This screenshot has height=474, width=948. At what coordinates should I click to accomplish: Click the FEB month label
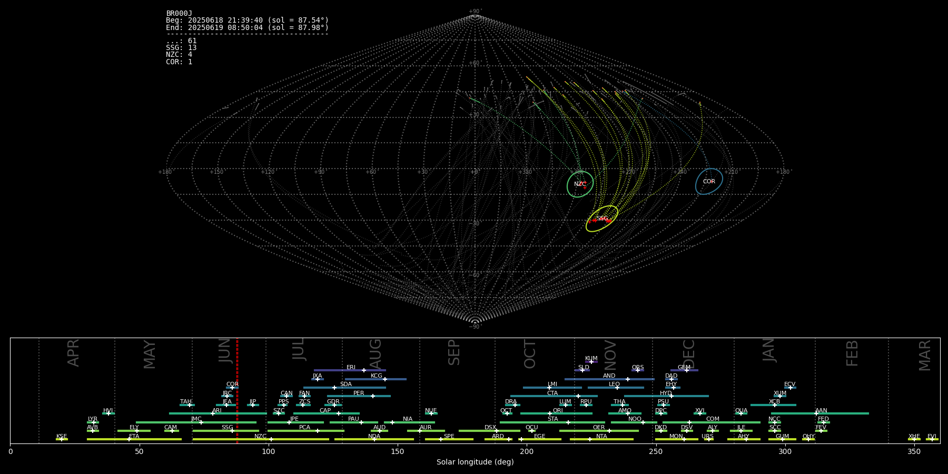pos(852,353)
